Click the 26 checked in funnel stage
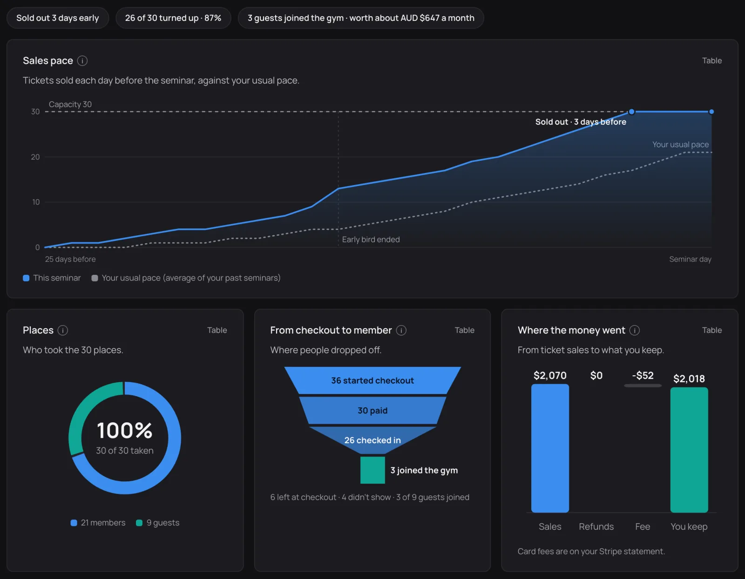 click(x=372, y=440)
